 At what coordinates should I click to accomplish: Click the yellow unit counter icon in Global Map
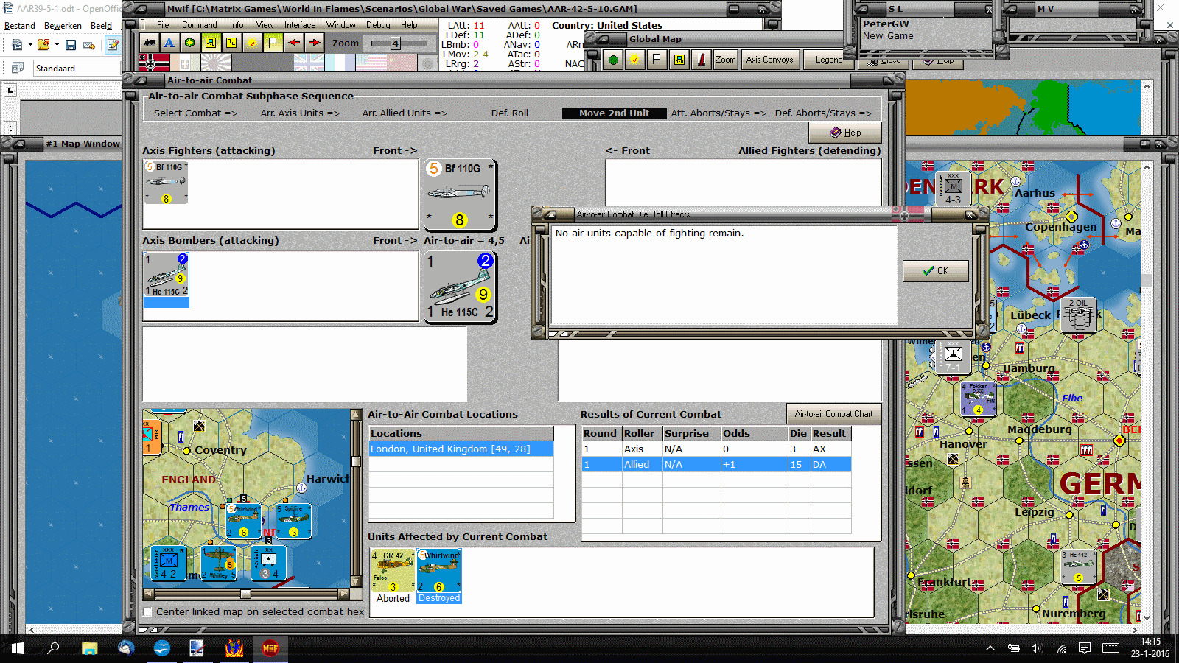(679, 60)
